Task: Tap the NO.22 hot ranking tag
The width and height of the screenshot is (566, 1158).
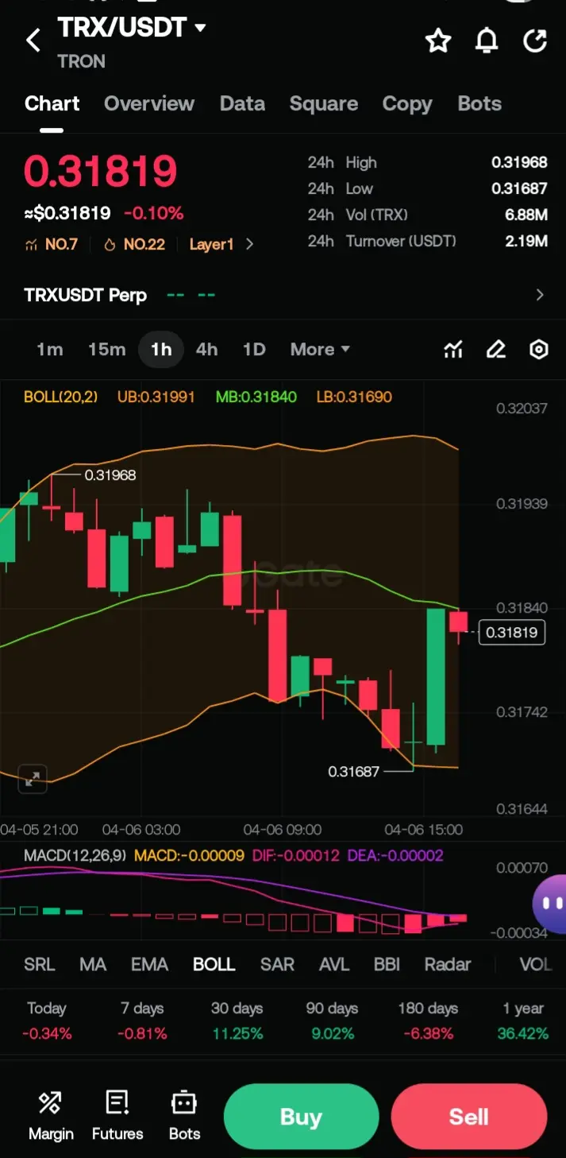Action: pyautogui.click(x=134, y=245)
